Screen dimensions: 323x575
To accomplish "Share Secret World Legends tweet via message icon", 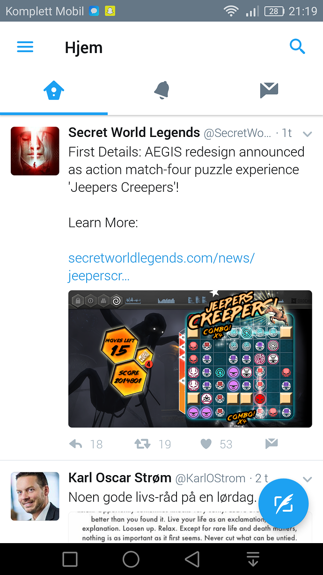I will [x=271, y=443].
